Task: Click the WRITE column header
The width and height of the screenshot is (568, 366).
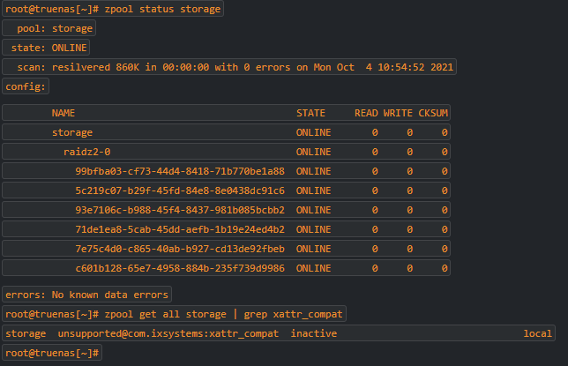Action: pos(398,113)
